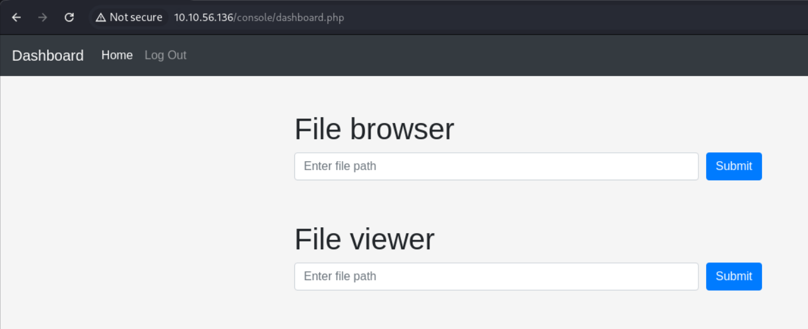808x329 pixels.
Task: Click empty dark navbar area beside Log Out
Action: pyautogui.click(x=477, y=55)
